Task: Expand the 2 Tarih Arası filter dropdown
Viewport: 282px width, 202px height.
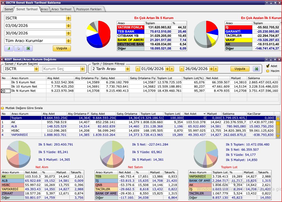Action: pos(128,69)
